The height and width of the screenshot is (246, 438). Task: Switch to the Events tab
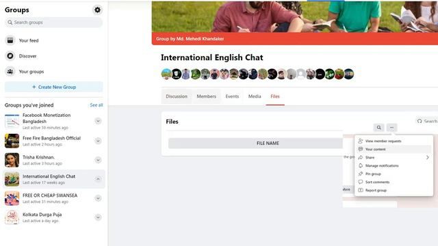[232, 96]
